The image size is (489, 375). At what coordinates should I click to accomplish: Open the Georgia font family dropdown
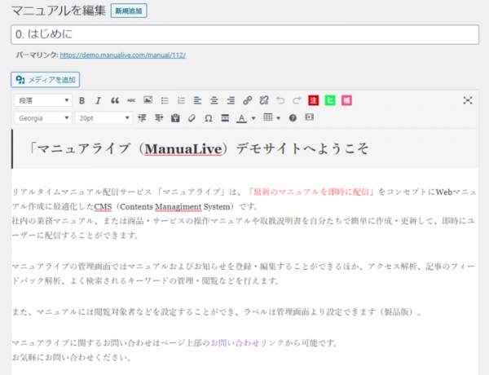43,118
